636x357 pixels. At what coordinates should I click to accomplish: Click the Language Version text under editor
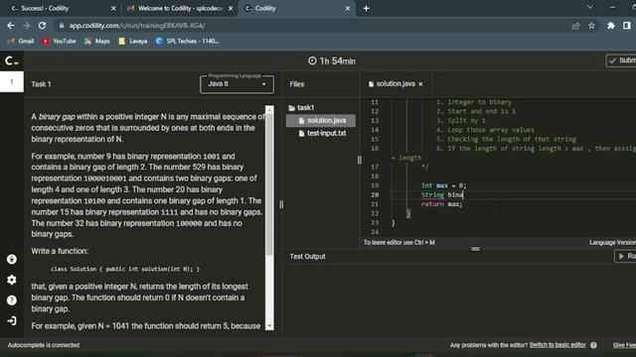pyautogui.click(x=612, y=242)
